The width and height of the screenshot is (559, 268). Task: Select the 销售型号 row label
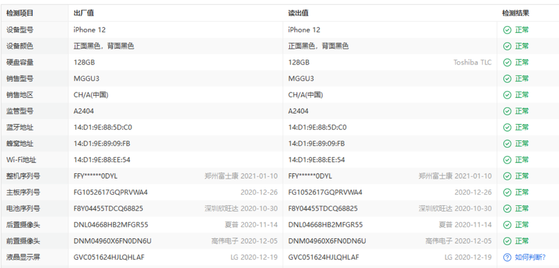pyautogui.click(x=20, y=79)
